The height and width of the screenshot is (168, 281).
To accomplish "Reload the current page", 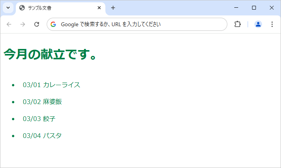I will pyautogui.click(x=37, y=24).
